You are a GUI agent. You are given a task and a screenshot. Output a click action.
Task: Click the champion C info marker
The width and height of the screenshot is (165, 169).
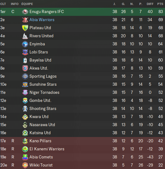point(13,11)
